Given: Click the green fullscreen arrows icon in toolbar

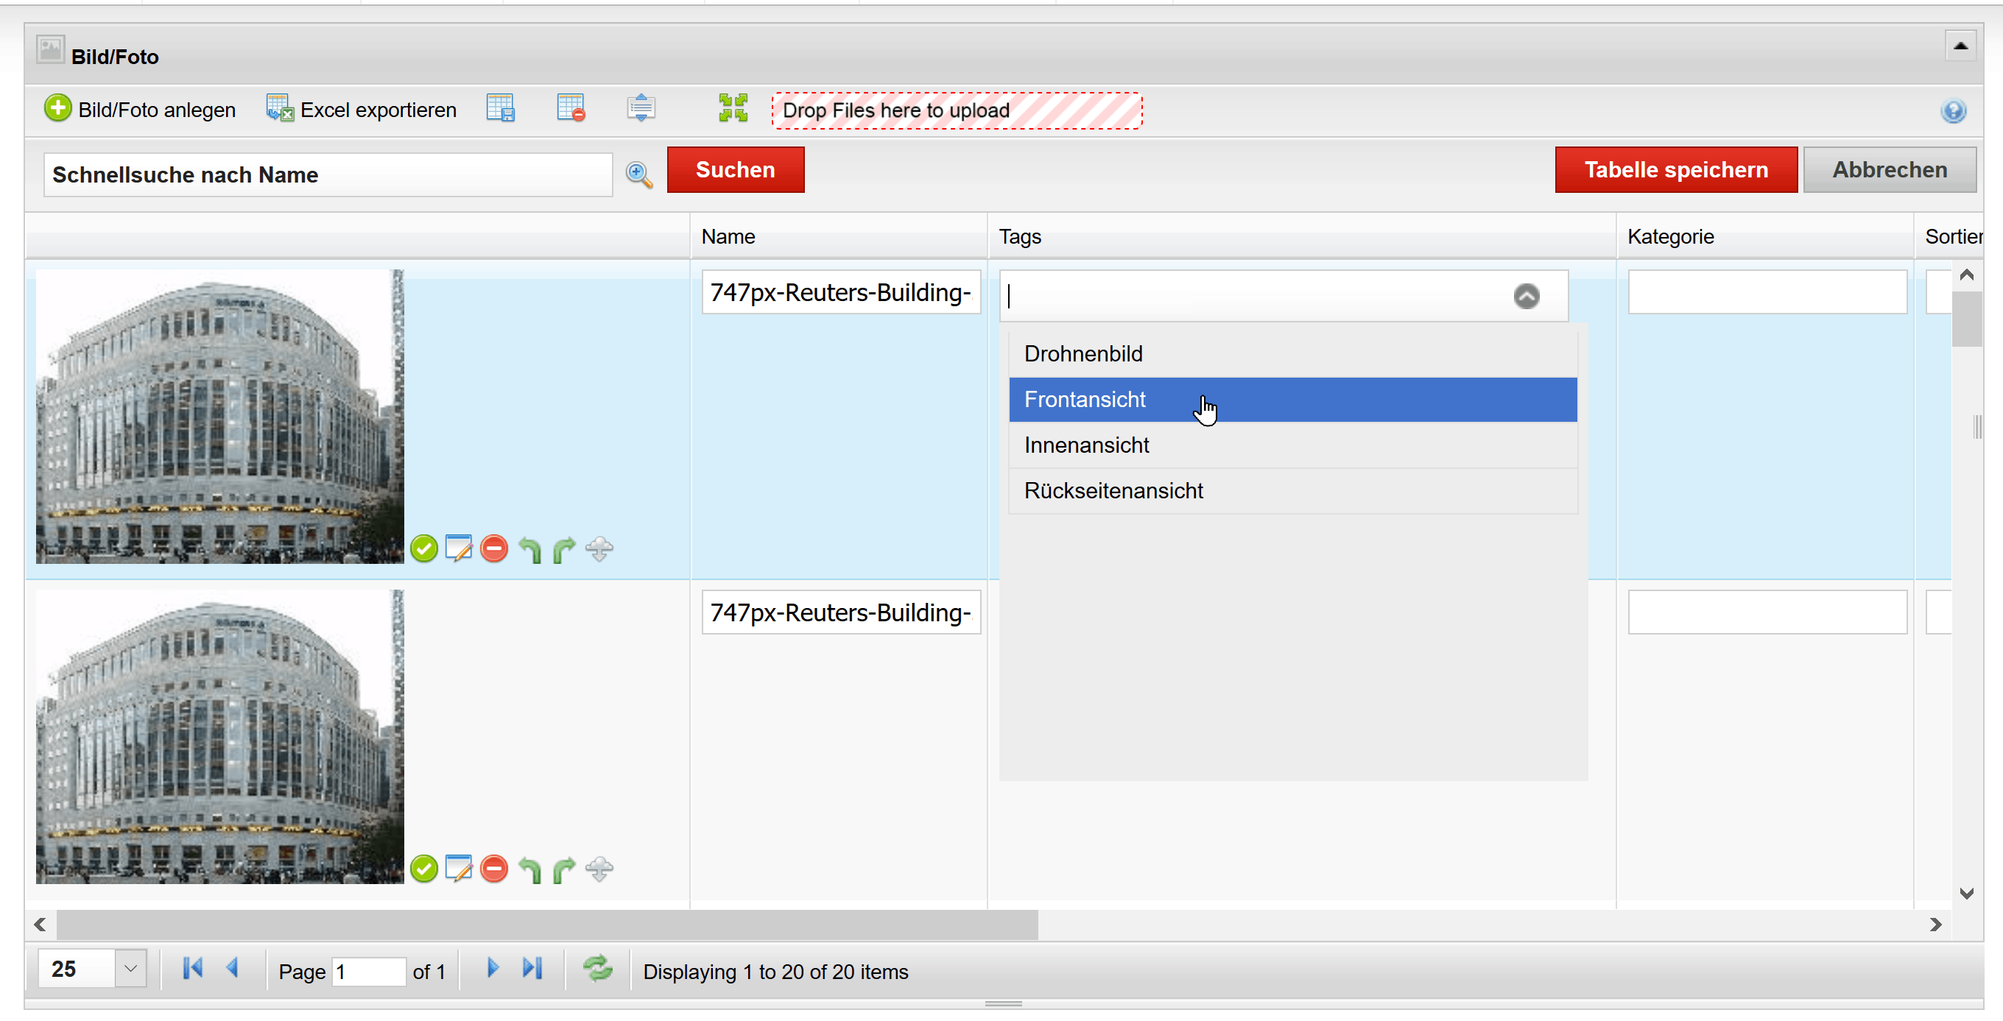Looking at the screenshot, I should pos(733,109).
